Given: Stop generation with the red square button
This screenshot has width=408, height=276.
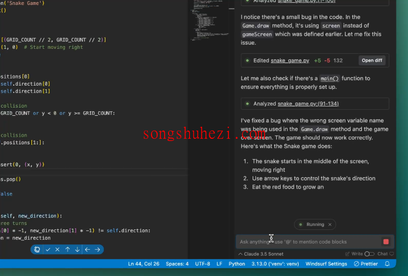Looking at the screenshot, I should (x=386, y=241).
